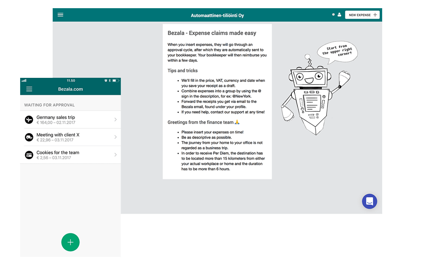Click the 'When you insert expenses' intro paragraph
This screenshot has height=276, width=428.
point(217,52)
